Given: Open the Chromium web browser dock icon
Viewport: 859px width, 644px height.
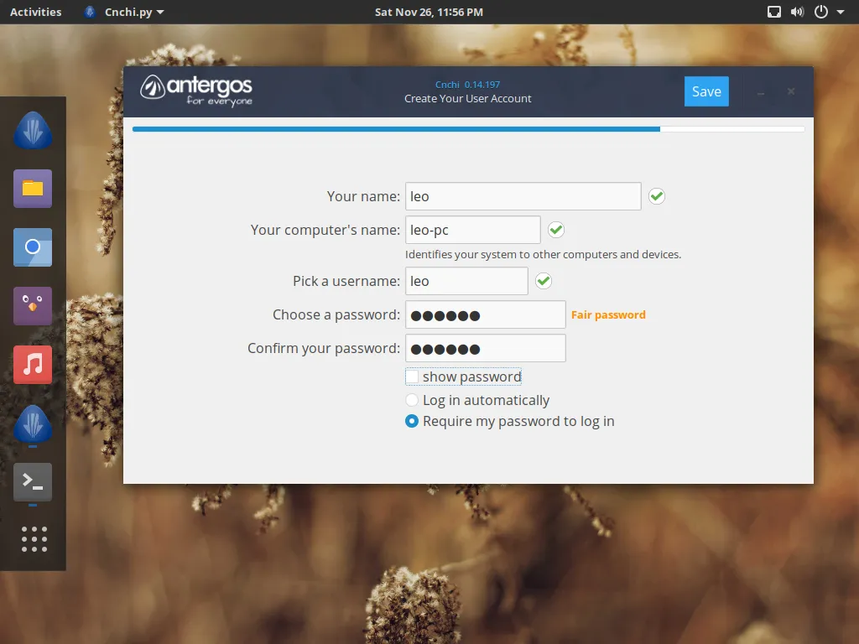Looking at the screenshot, I should pos(33,247).
